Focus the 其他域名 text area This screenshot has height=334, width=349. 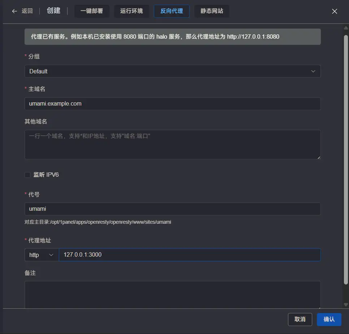(173, 145)
